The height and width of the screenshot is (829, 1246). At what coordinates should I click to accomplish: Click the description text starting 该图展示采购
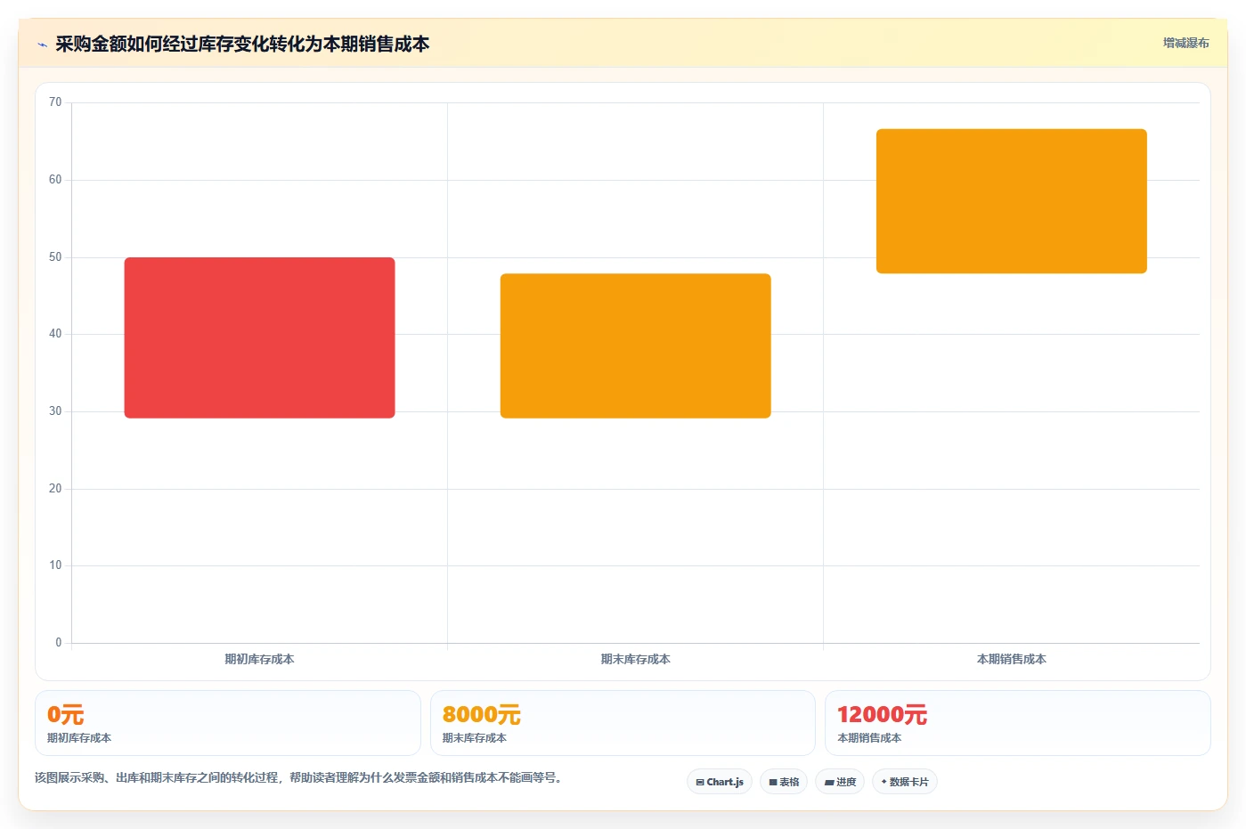pos(298,777)
